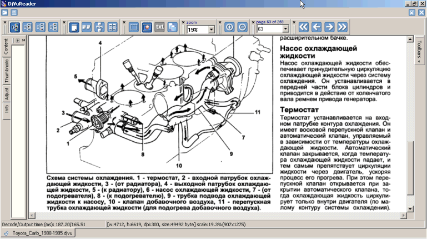Go to the first page
This screenshot has height=239, width=427.
click(303, 27)
